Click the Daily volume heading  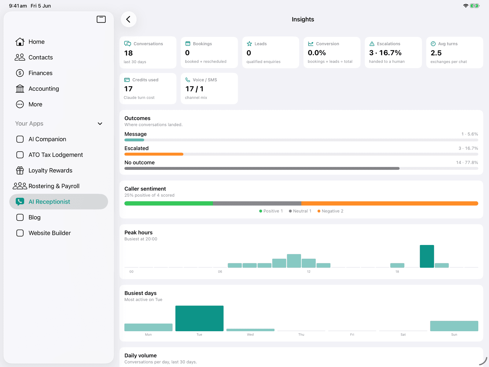(141, 355)
